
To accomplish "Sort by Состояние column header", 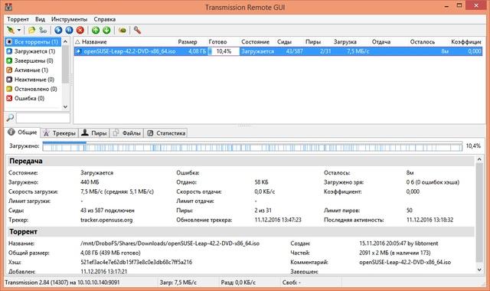I will coord(255,42).
